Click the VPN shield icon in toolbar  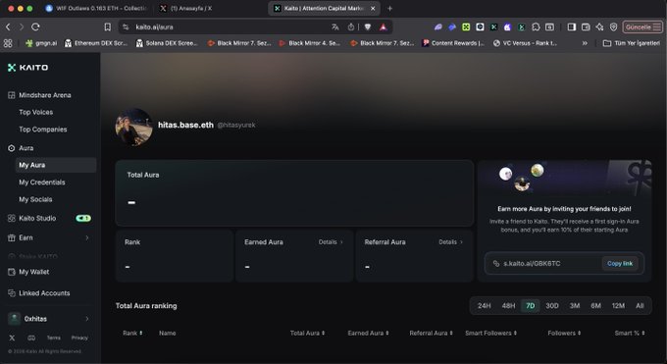click(613, 26)
